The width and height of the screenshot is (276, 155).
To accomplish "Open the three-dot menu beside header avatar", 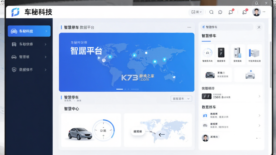I will click(x=264, y=12).
